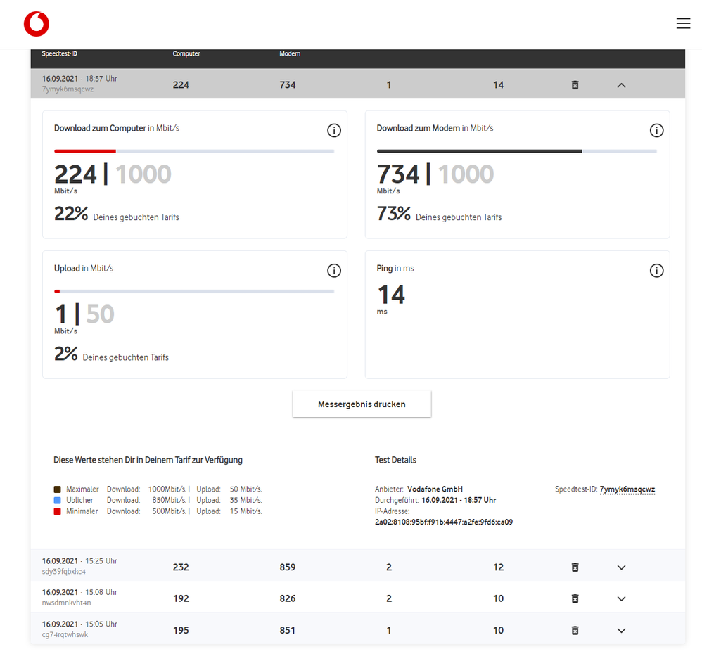Open the Upload info icon
The height and width of the screenshot is (661, 702).
click(x=334, y=270)
